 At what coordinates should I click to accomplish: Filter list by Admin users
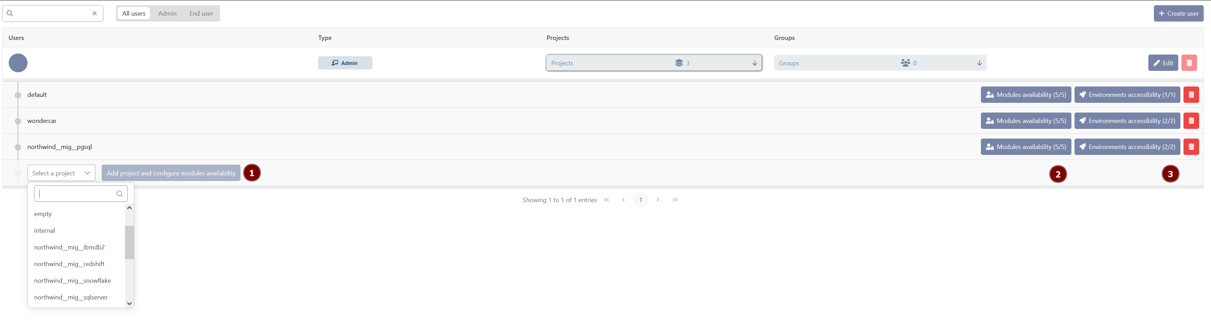[x=167, y=14]
